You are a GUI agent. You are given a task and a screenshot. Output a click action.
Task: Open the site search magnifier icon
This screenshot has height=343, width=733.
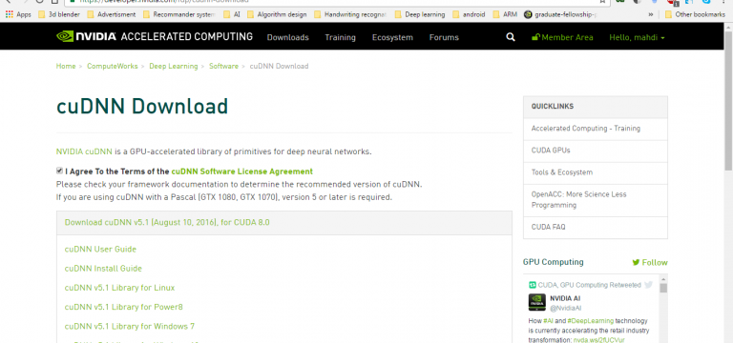tap(511, 37)
